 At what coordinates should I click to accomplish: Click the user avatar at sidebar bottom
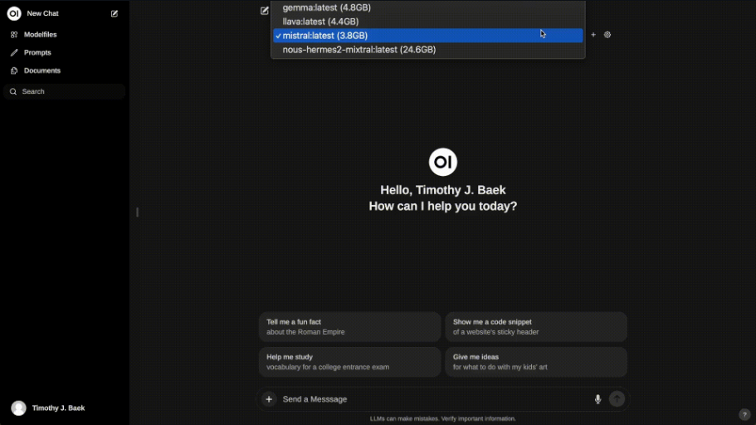pos(19,408)
